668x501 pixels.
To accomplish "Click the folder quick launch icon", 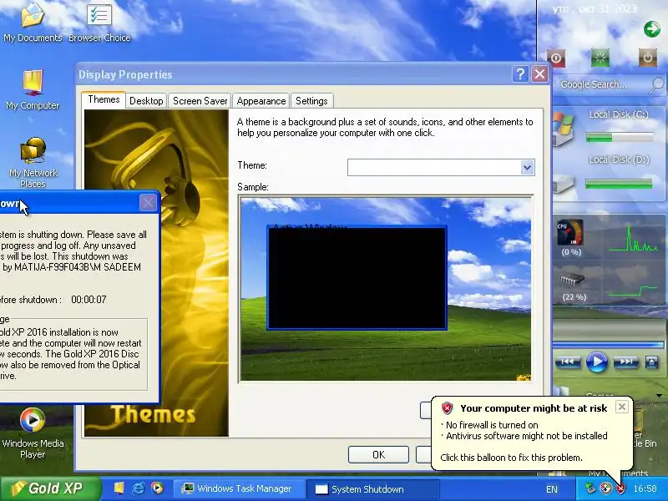I will (x=119, y=488).
